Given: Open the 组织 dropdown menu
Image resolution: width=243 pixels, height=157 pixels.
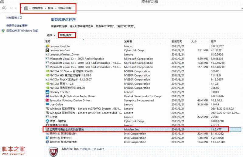Looking at the screenshot, I should (x=51, y=35).
